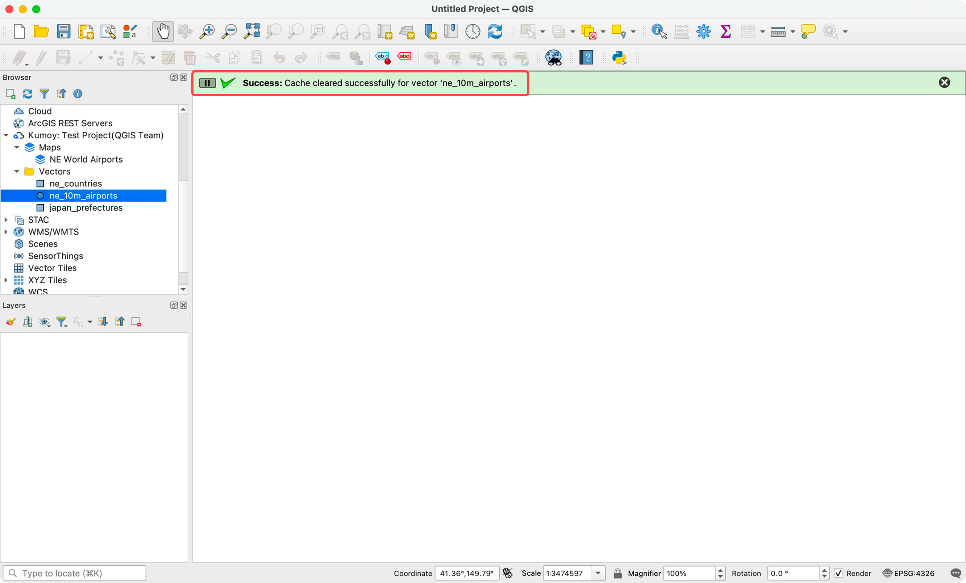Open the MetaSearch catalog tool
Screen dimensions: 966x583
(554, 58)
